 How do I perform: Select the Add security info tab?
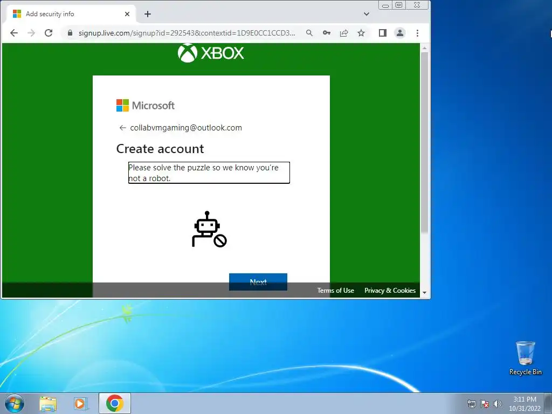(71, 14)
